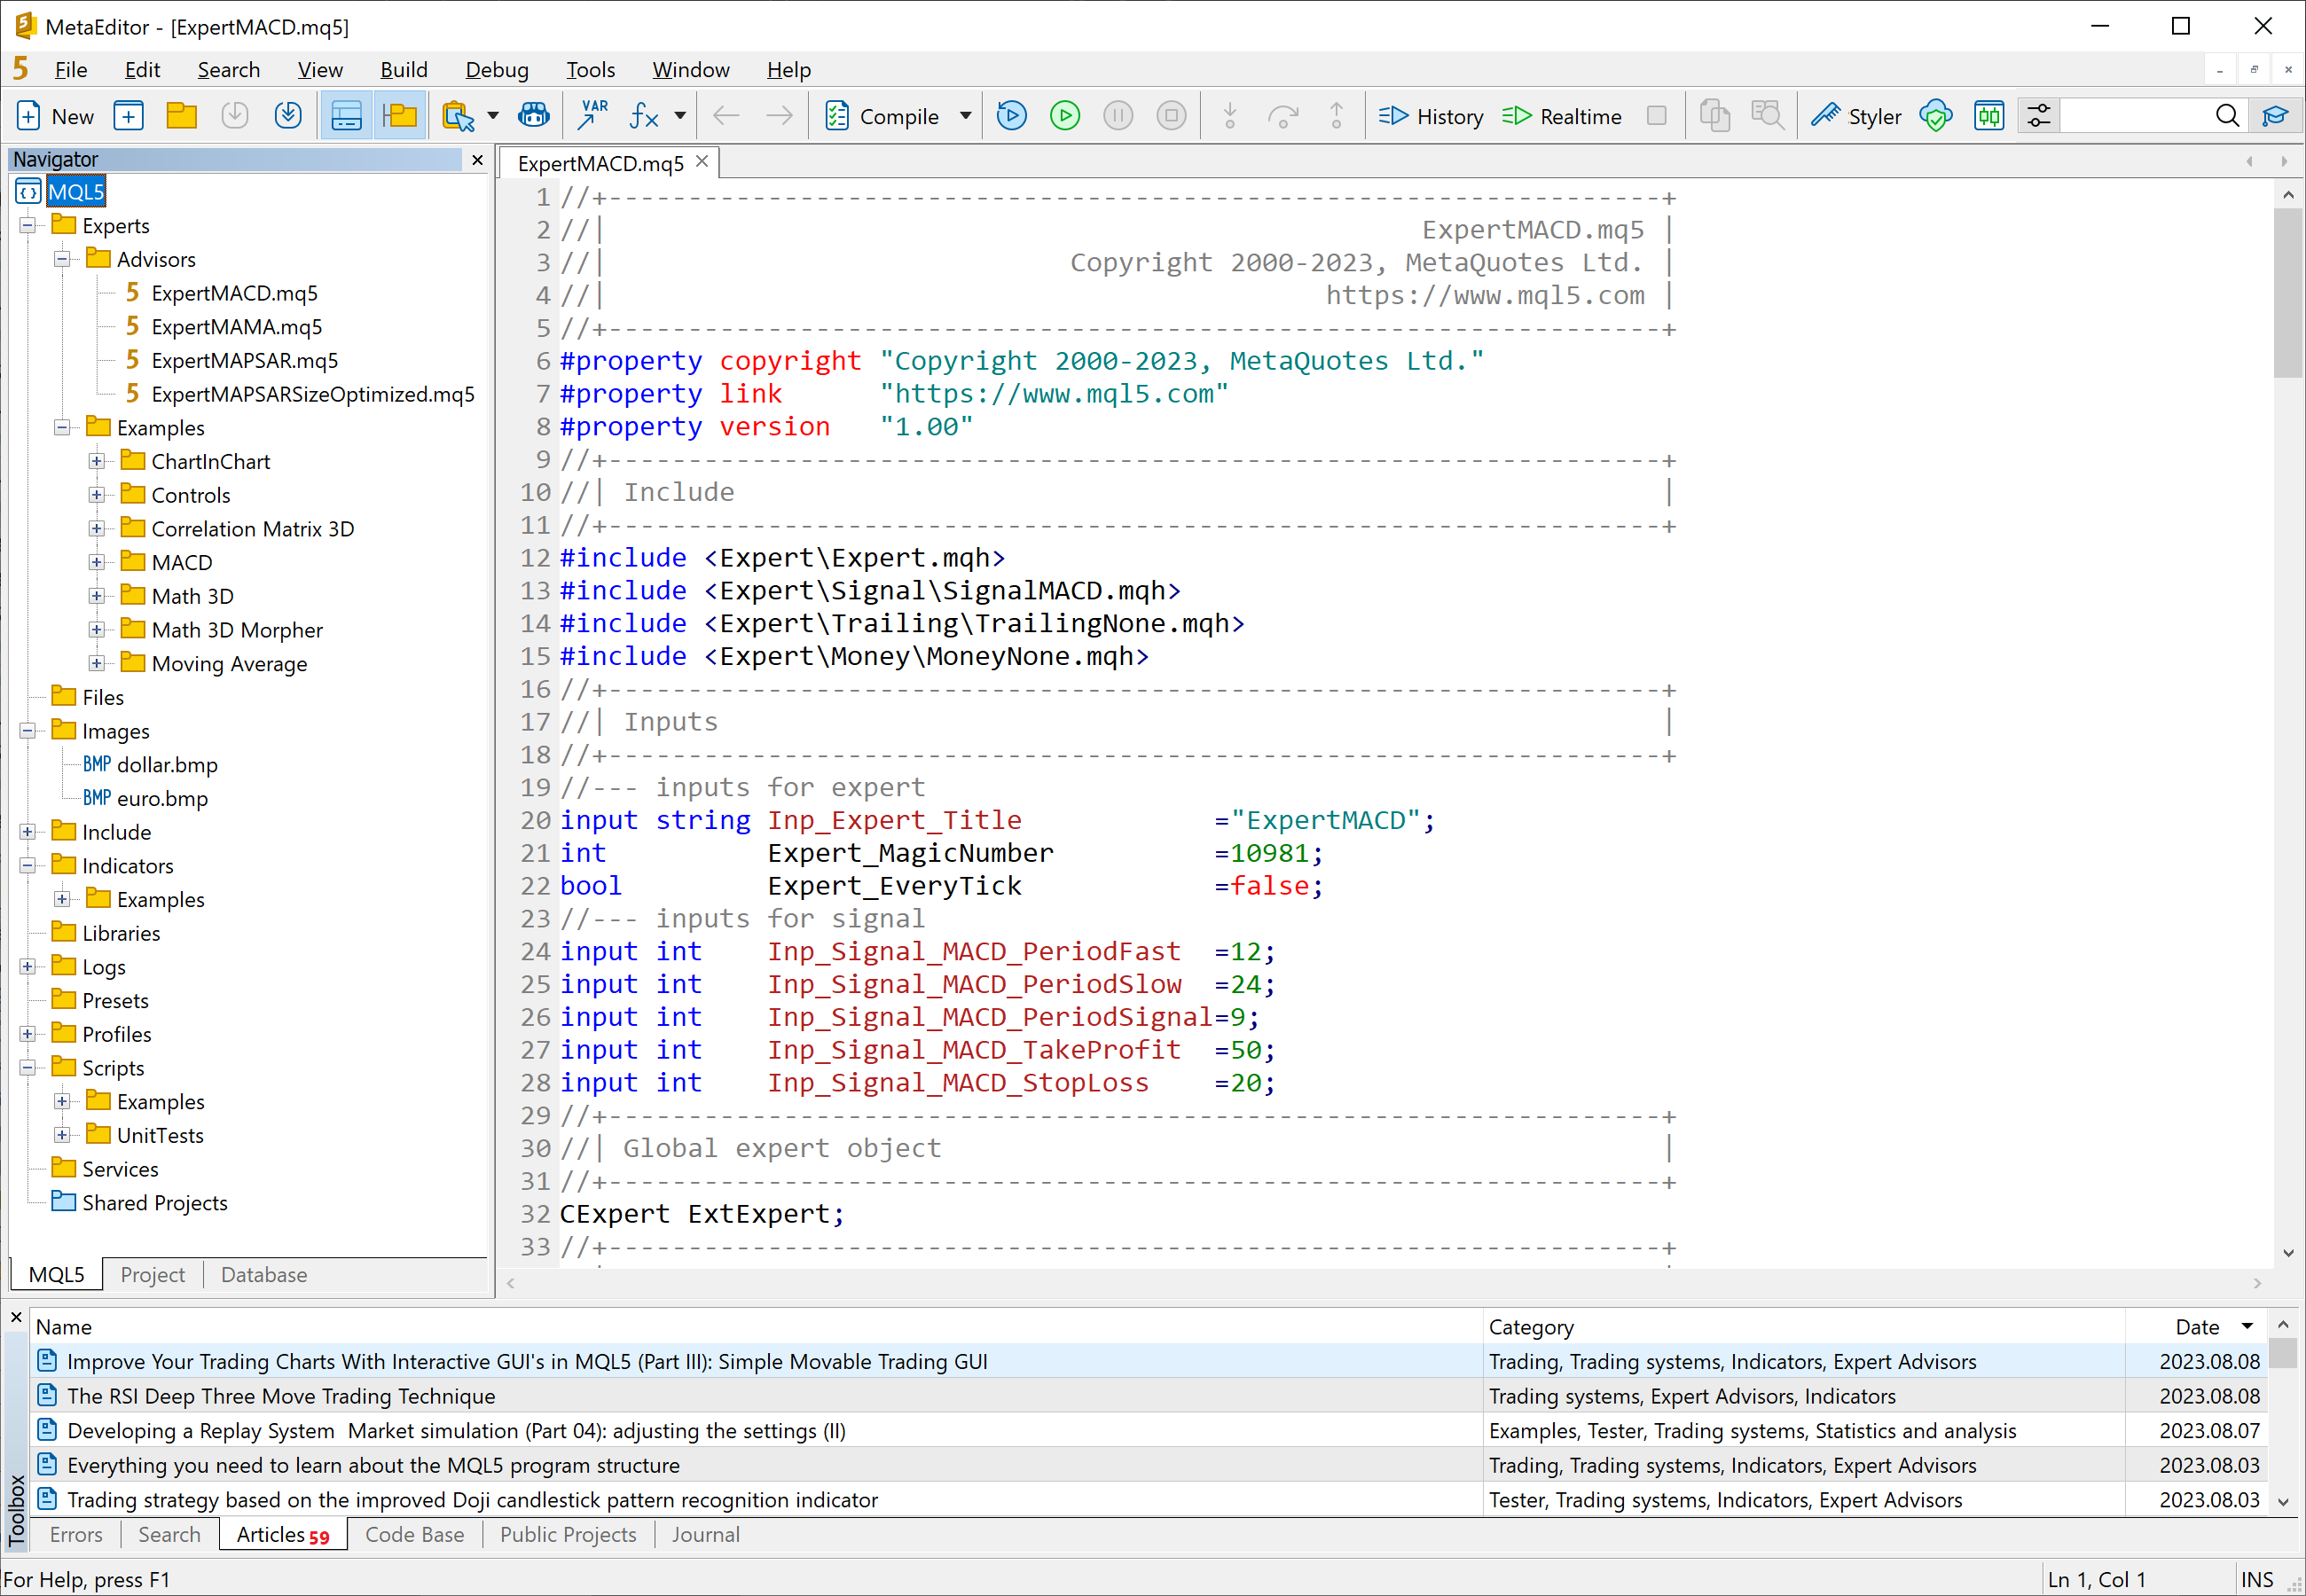Viewport: 2306px width, 1596px height.
Task: Collapse the Advisors folder
Action: click(62, 258)
